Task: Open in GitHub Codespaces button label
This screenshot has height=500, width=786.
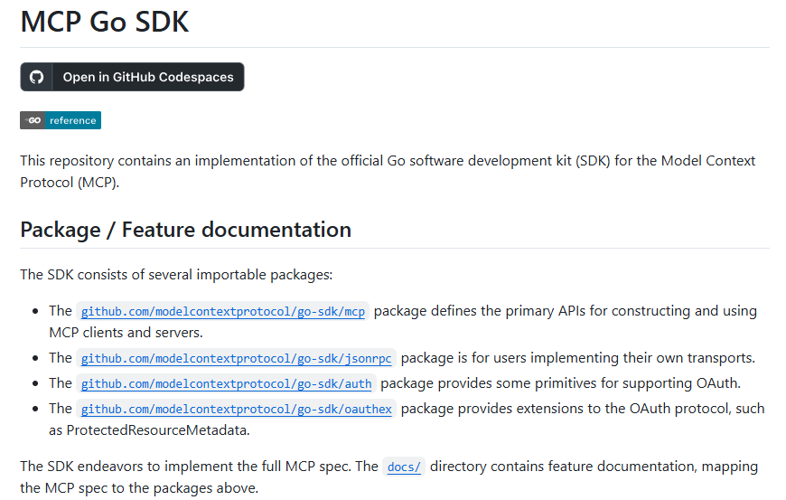Action: click(147, 77)
